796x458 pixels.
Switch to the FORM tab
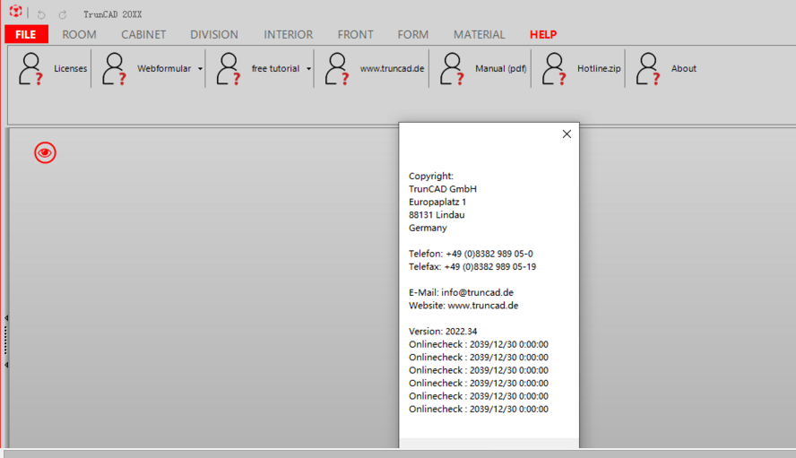coord(412,35)
